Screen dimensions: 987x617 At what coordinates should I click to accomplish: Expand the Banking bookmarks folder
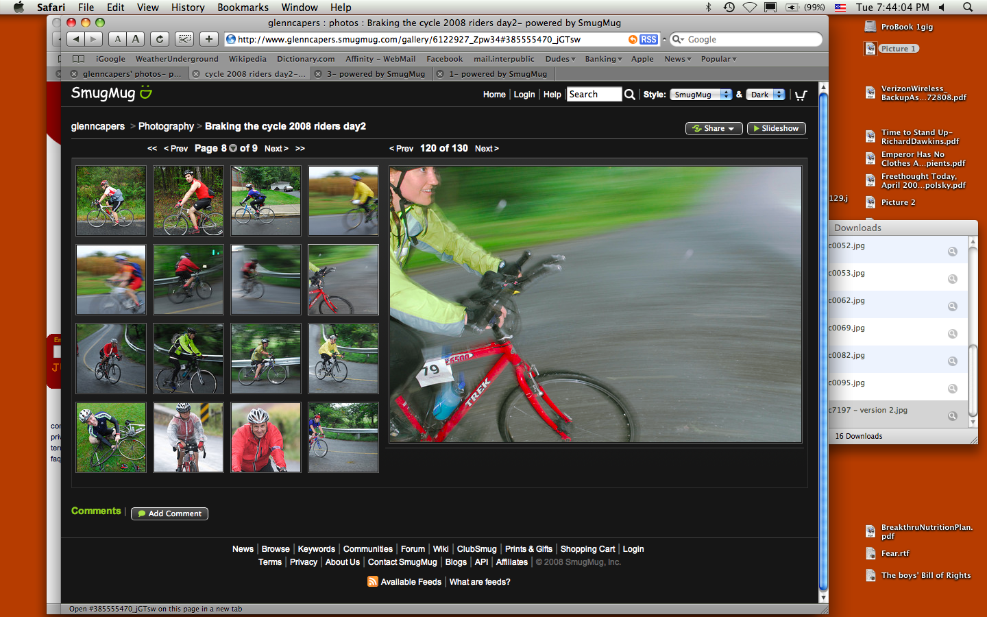(x=603, y=59)
